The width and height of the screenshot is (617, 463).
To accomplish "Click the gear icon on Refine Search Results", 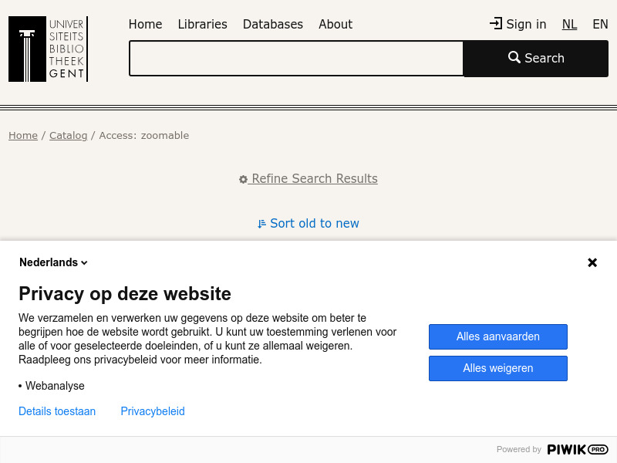I will pos(243,178).
